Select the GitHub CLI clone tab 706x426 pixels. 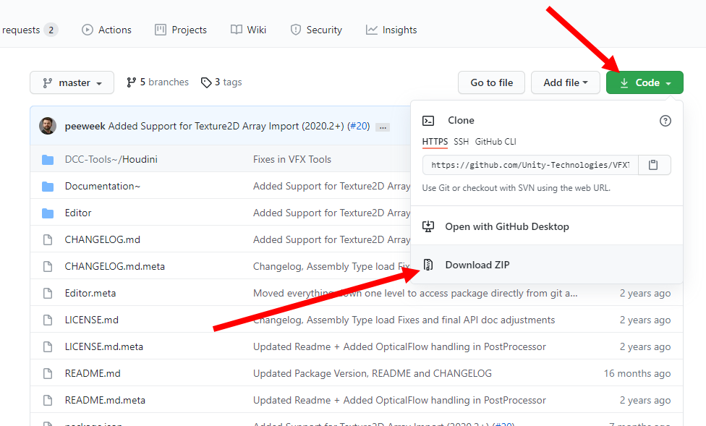496,142
